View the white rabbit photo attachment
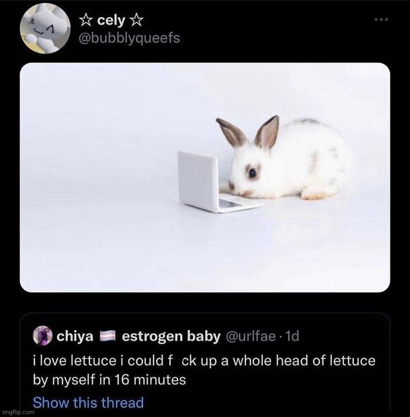The width and height of the screenshot is (410, 417). pyautogui.click(x=205, y=178)
